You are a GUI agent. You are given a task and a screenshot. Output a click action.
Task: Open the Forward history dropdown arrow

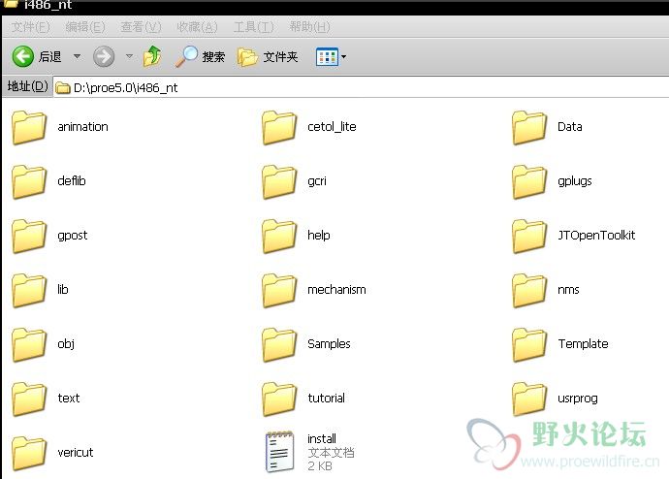click(x=129, y=56)
